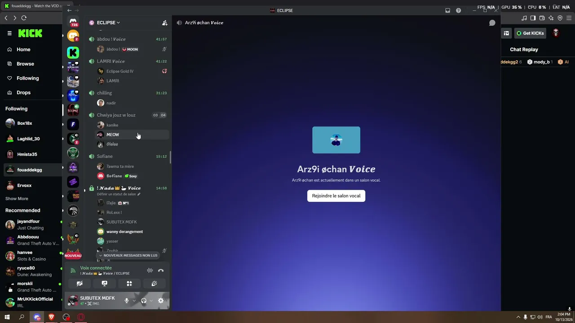Open the Kick gift shop icon

(x=506, y=33)
